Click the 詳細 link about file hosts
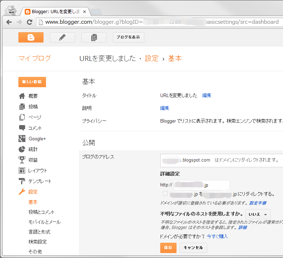 (243, 228)
